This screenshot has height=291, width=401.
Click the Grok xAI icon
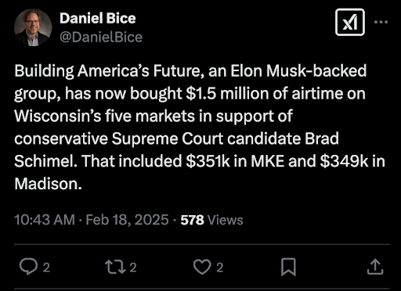click(x=350, y=22)
